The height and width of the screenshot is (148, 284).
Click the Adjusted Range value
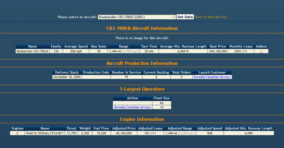(180, 133)
